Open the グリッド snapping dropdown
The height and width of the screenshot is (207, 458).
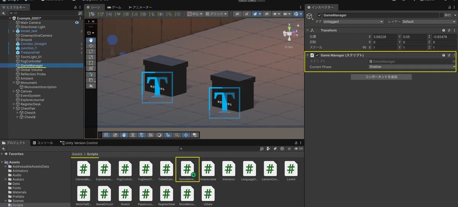(216, 14)
